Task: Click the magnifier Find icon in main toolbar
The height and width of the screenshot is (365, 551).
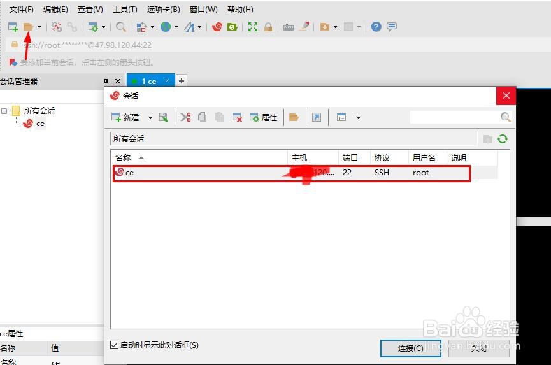Action: (x=121, y=27)
